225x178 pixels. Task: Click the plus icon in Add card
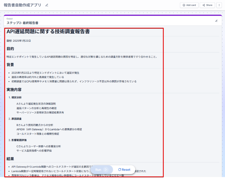(184, 5)
